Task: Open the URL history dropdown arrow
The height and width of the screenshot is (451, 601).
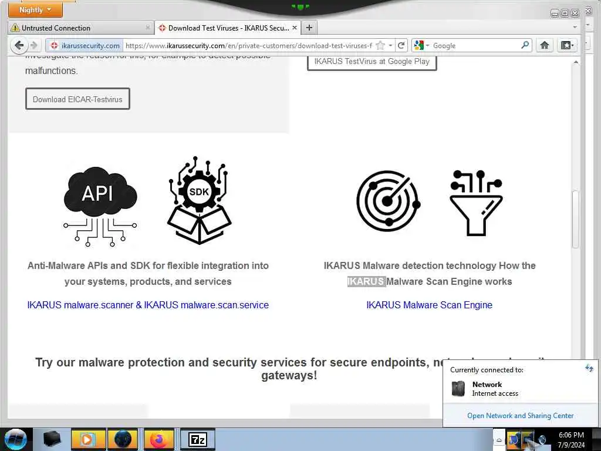Action: pyautogui.click(x=390, y=45)
